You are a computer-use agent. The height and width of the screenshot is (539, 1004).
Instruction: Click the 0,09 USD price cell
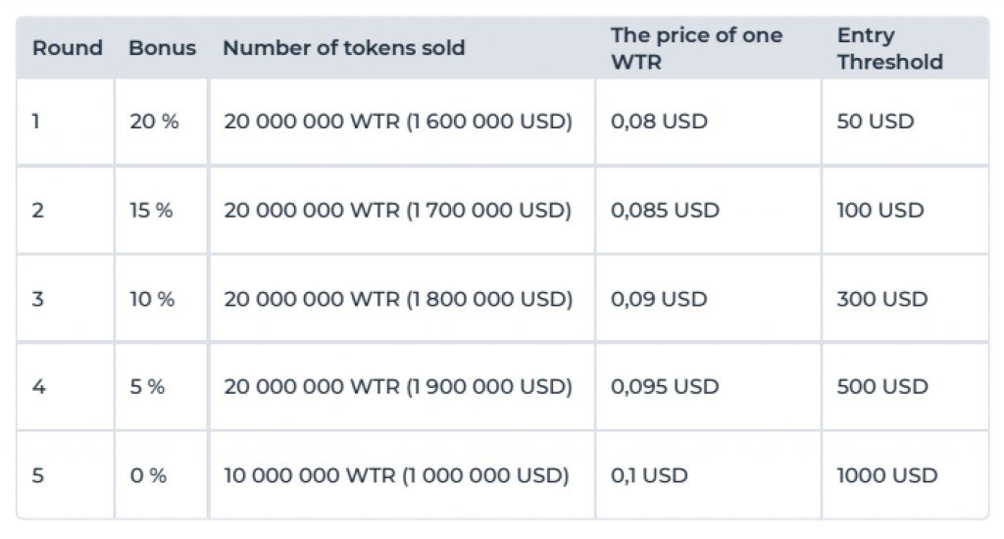point(659,299)
